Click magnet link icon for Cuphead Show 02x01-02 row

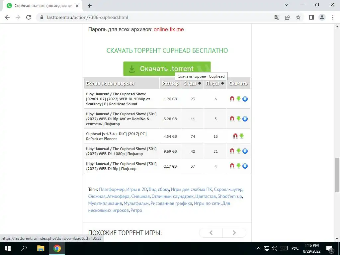coord(232,99)
